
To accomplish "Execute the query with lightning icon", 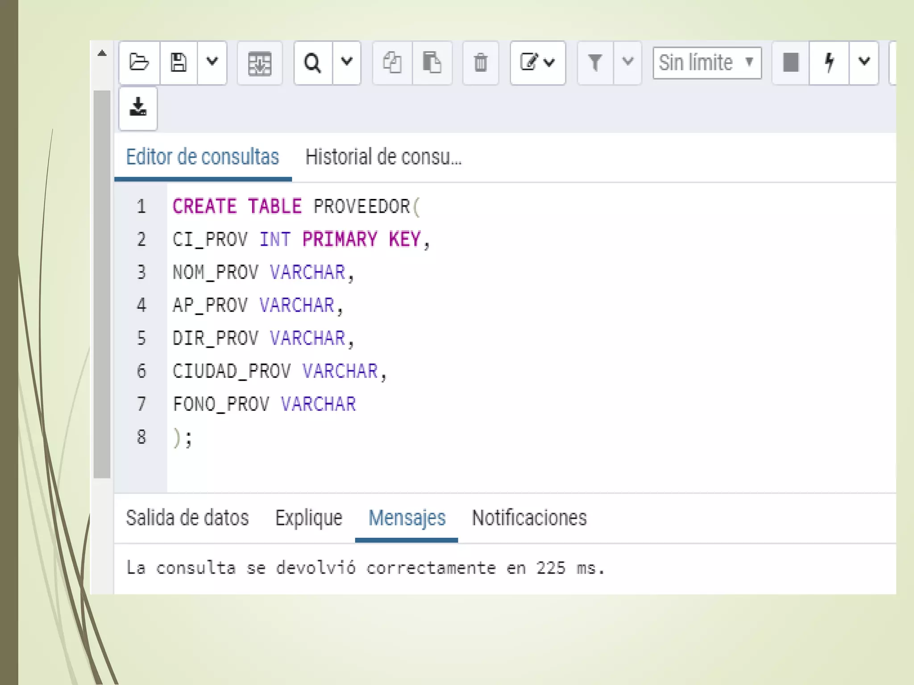I will click(x=829, y=63).
